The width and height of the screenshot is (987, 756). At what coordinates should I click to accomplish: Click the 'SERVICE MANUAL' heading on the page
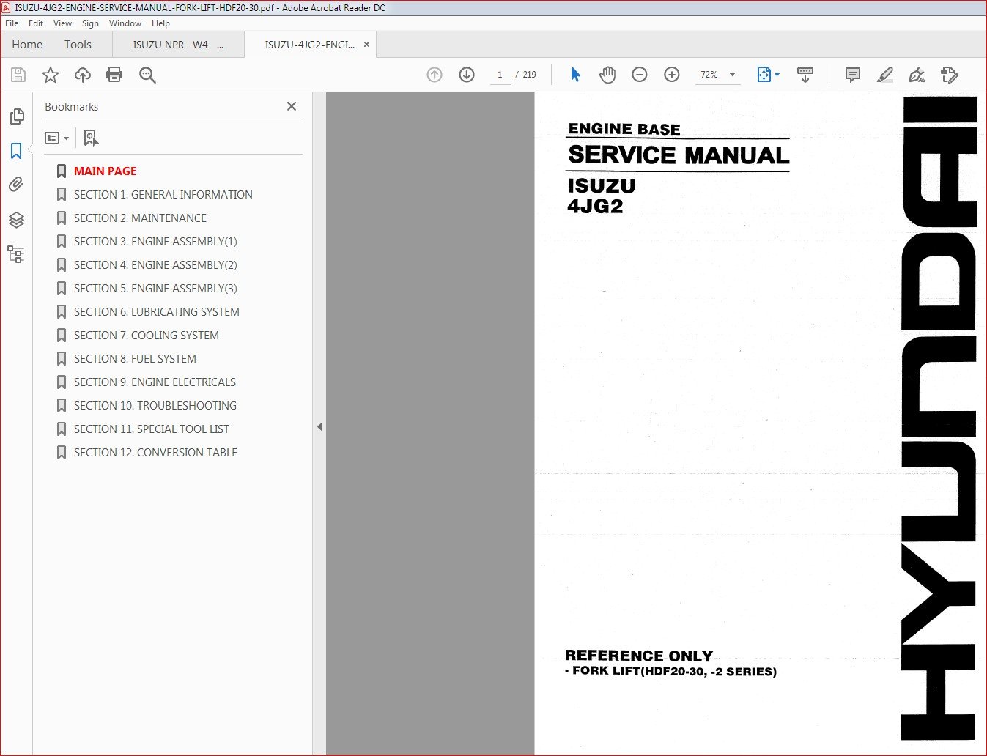point(679,155)
